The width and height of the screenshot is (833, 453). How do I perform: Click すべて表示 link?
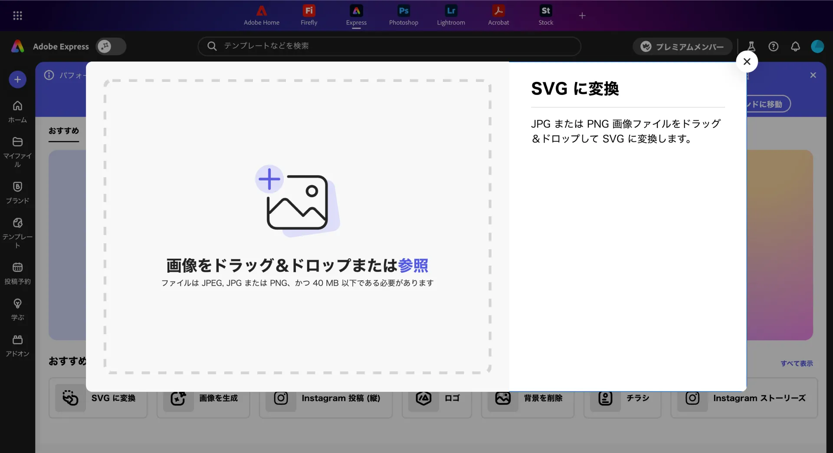coord(797,363)
